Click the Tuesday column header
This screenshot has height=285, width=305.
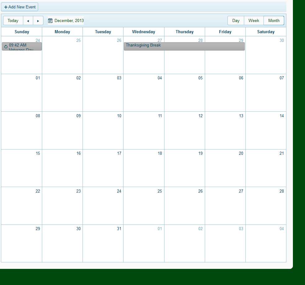click(x=103, y=32)
